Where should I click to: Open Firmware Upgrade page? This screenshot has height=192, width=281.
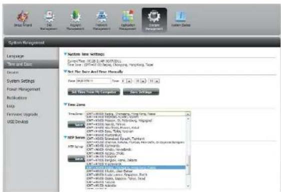tap(22, 114)
